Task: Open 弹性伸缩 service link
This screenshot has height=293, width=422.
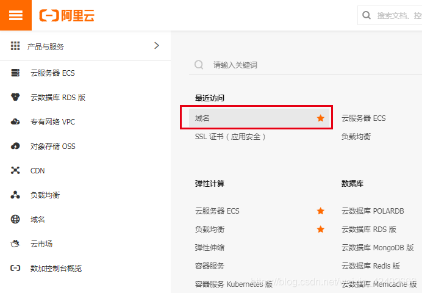Action: coord(210,247)
